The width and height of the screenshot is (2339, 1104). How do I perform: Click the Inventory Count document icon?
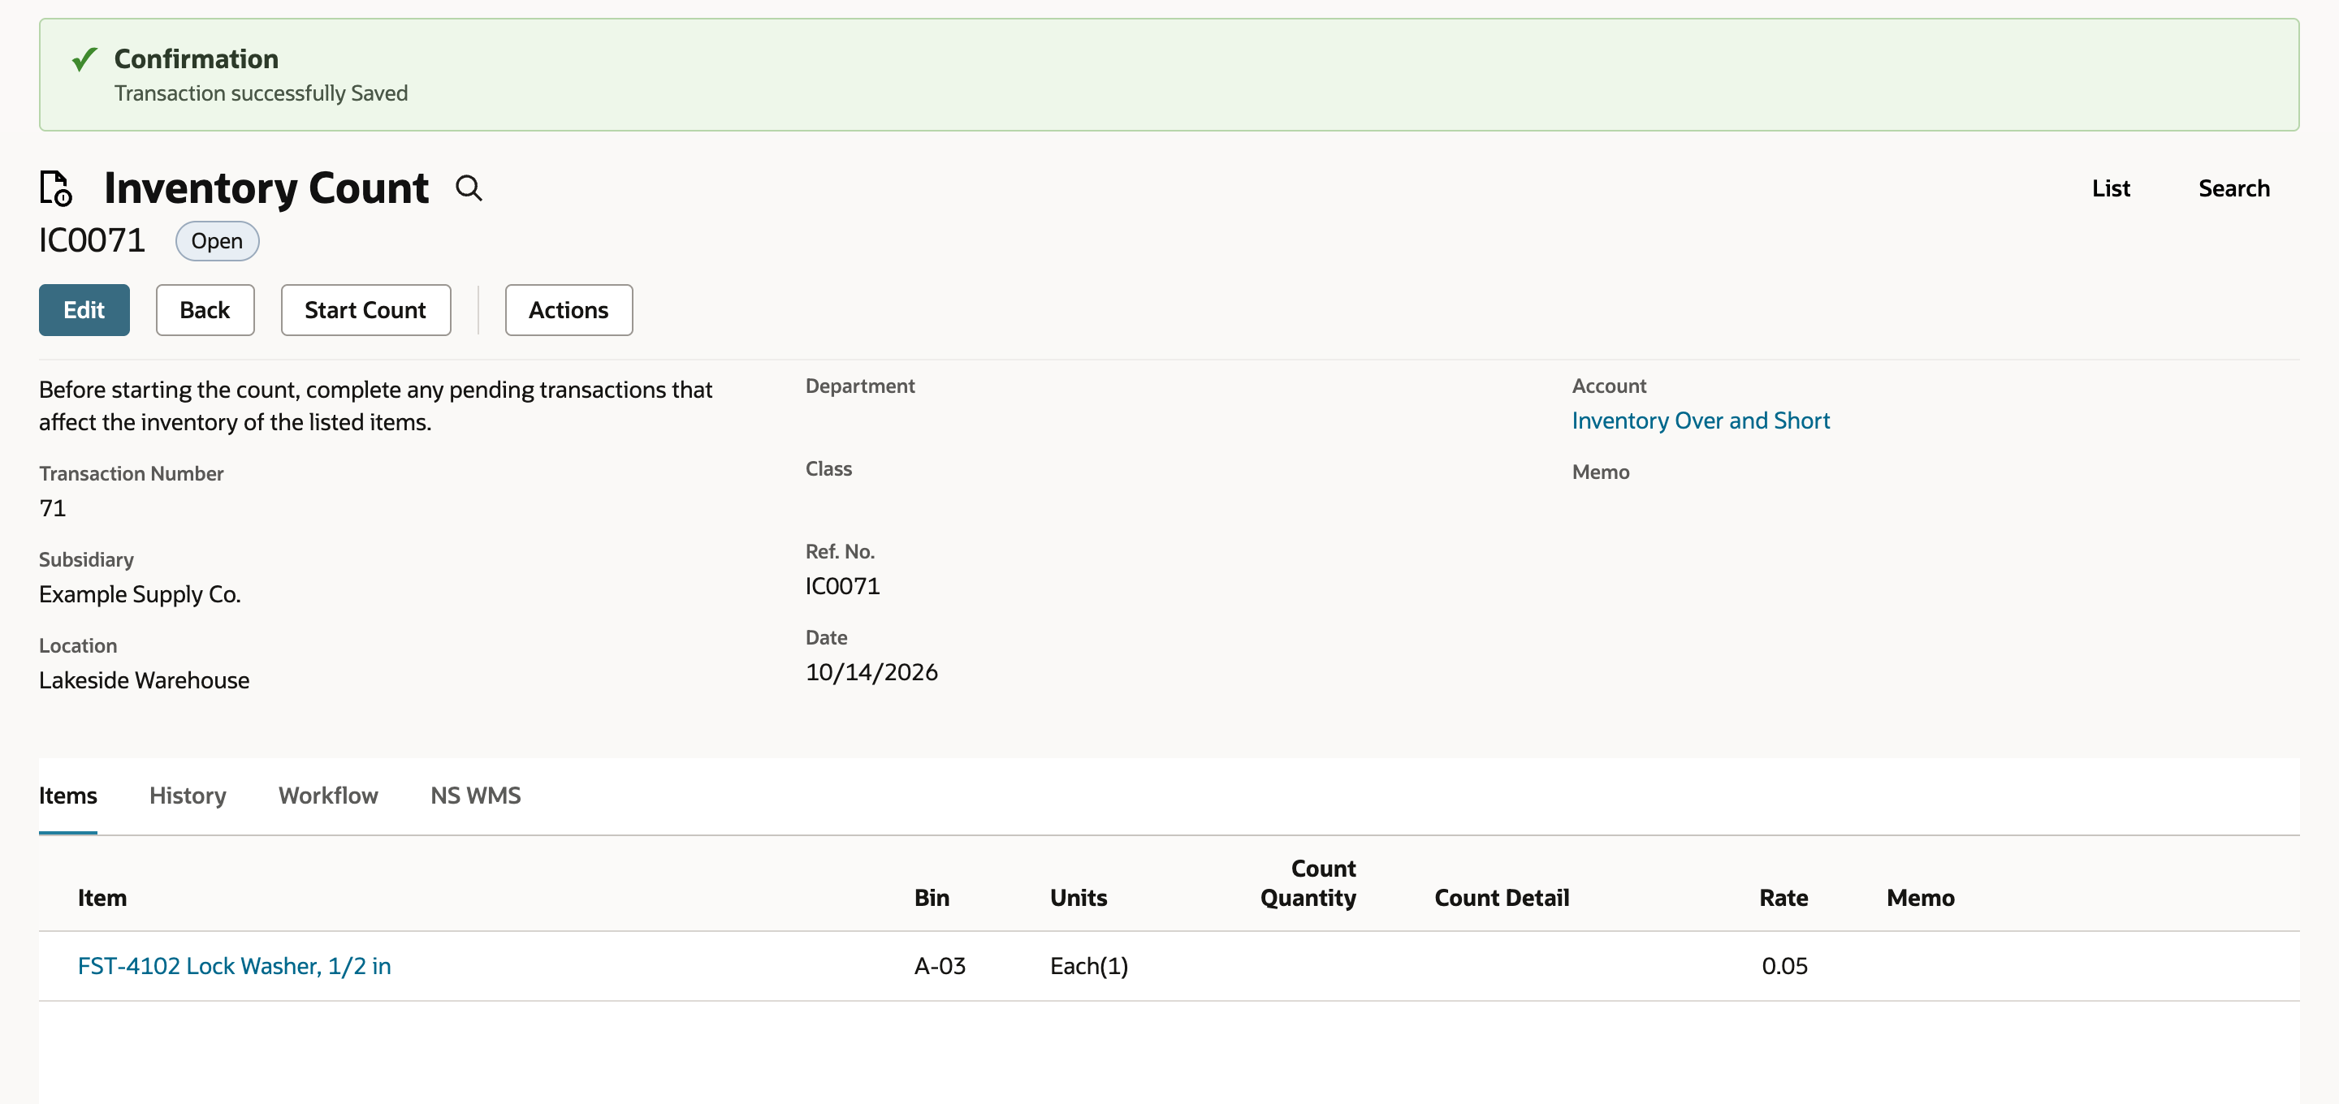click(55, 188)
